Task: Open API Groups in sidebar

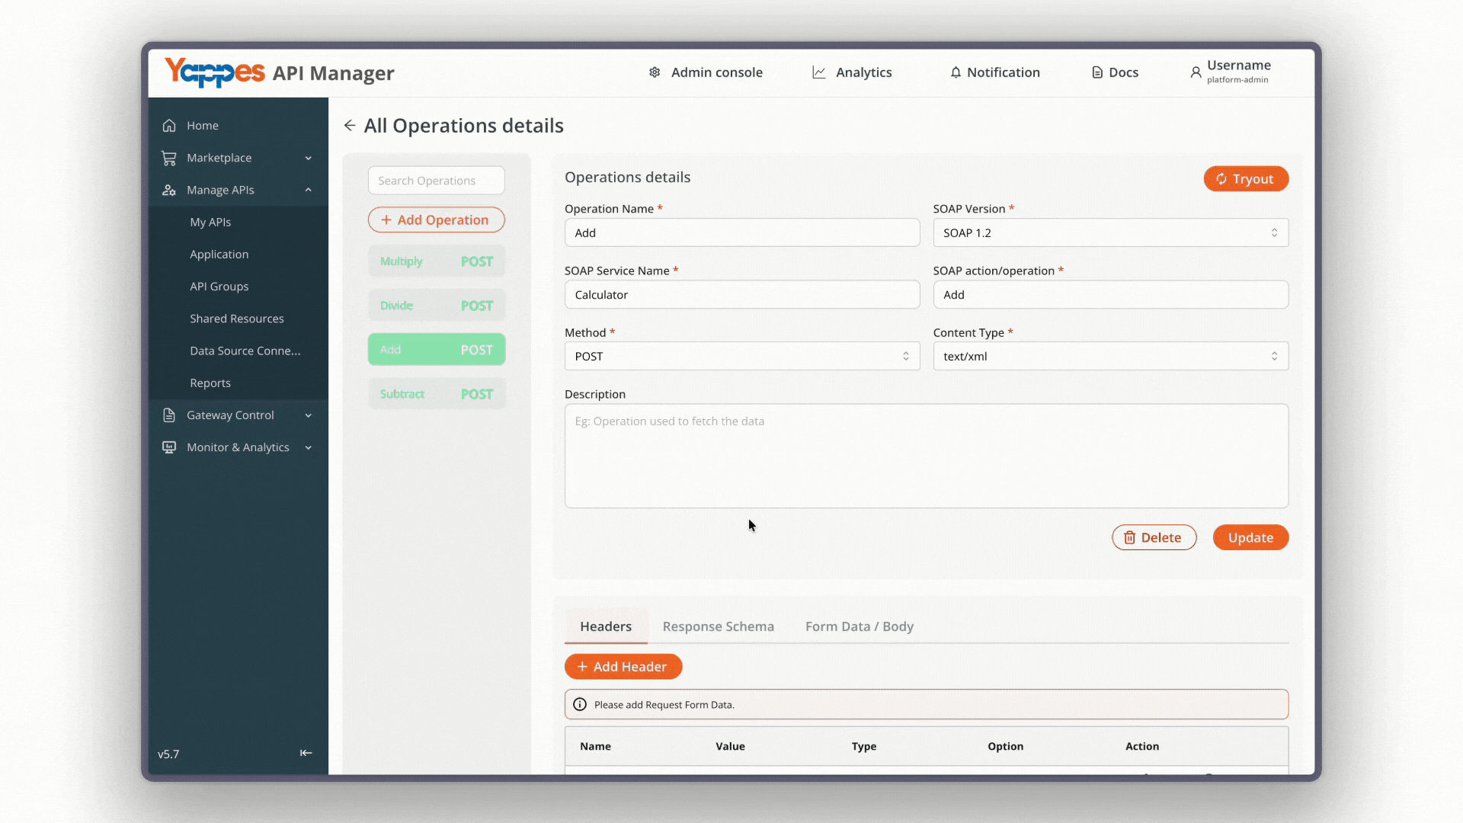Action: point(219,287)
